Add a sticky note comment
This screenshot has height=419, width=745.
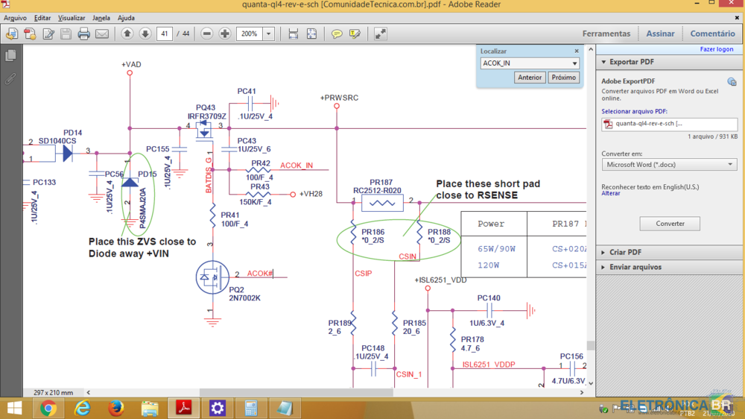337,34
